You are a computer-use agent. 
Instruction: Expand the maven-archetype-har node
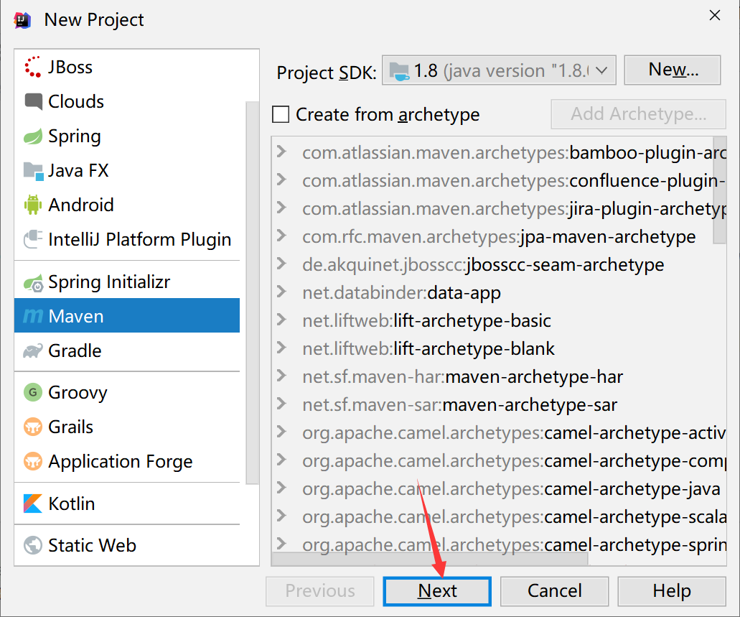point(282,376)
